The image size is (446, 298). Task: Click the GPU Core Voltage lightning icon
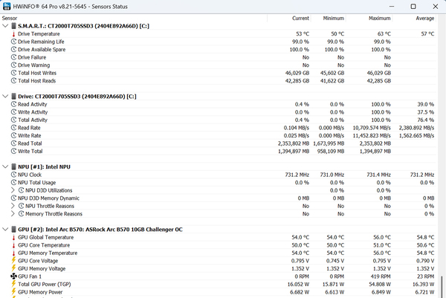13,260
